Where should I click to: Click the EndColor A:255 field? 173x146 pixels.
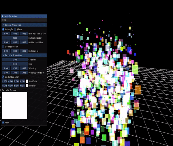[x=22, y=86]
